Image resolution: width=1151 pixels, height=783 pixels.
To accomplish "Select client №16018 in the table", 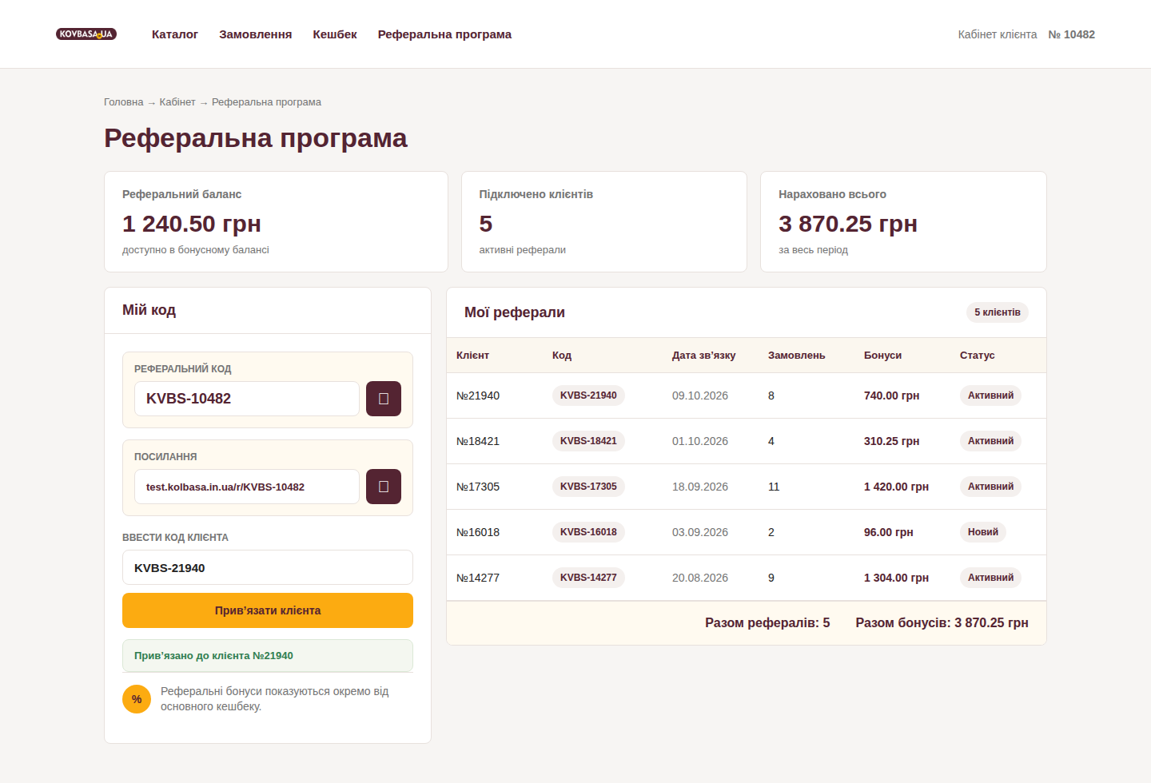I will tap(478, 532).
